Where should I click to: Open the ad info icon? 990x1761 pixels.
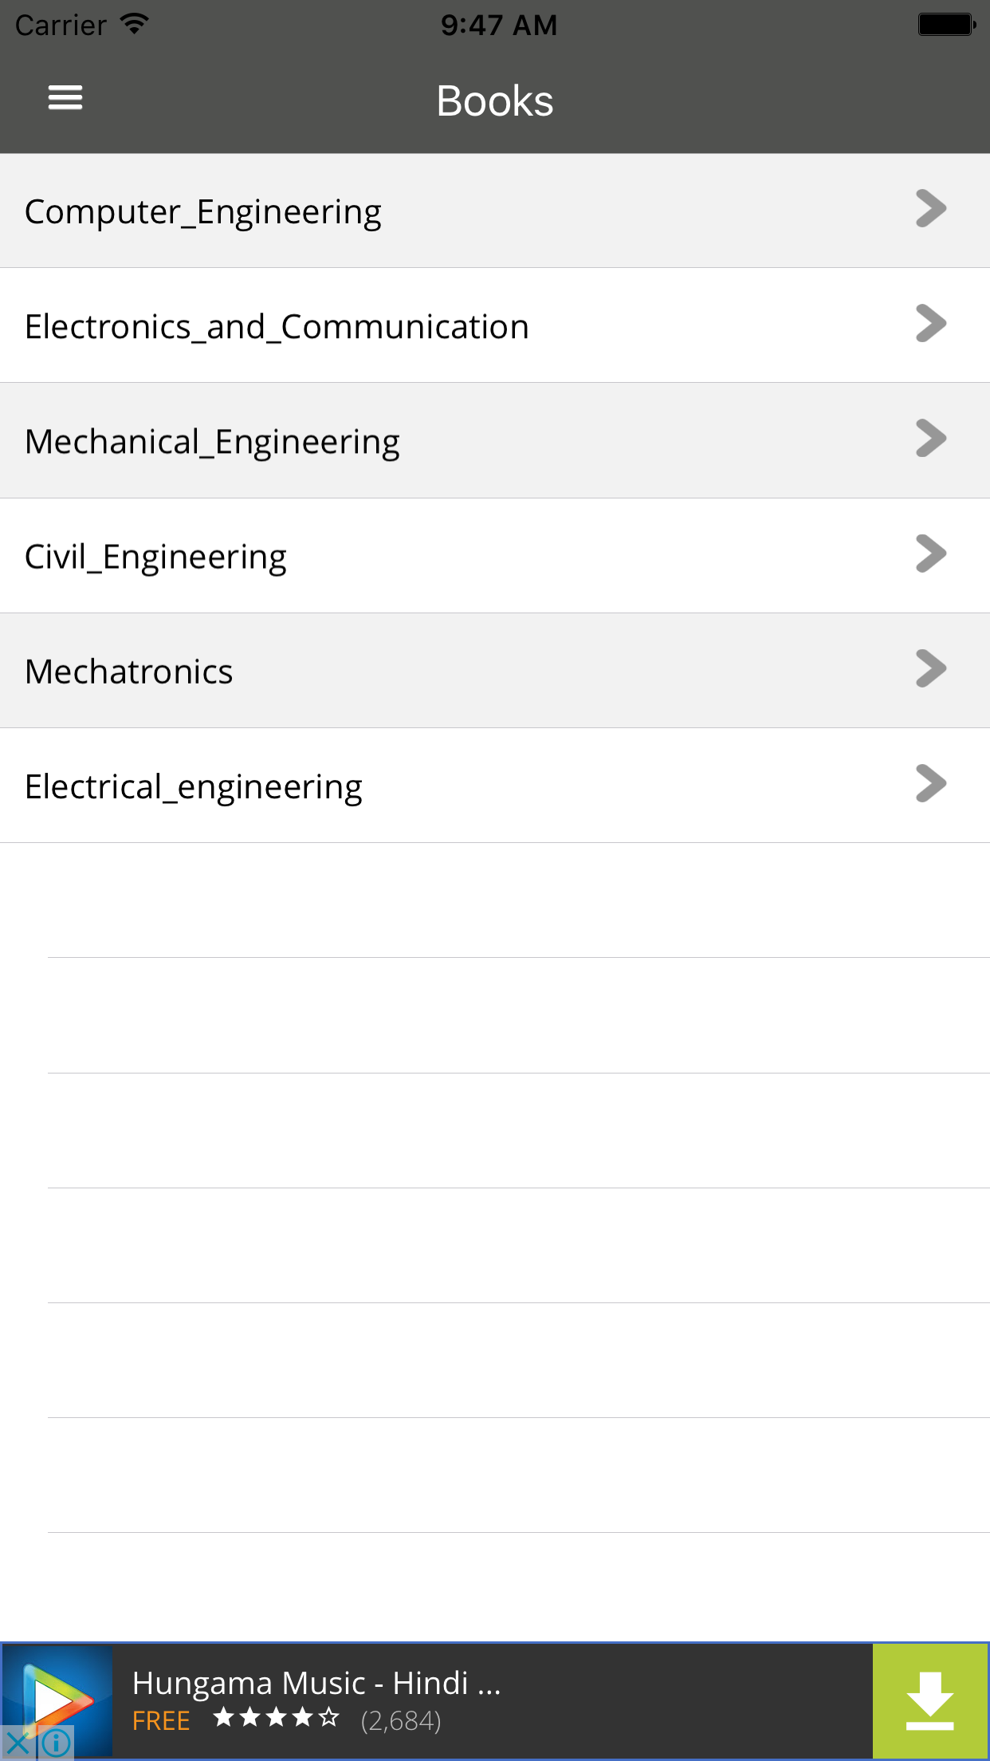click(x=55, y=1743)
